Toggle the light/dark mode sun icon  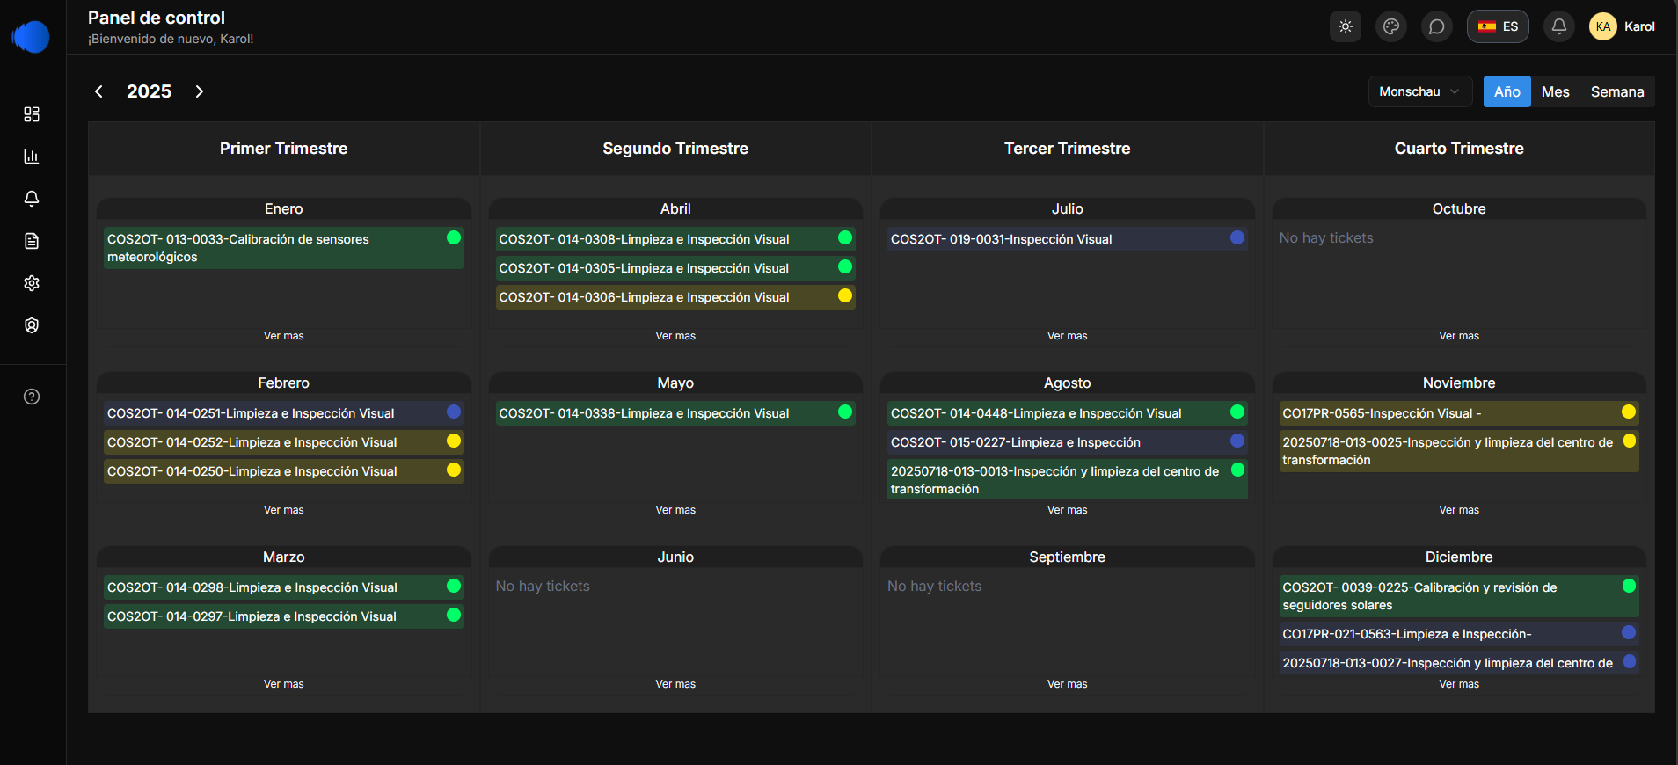pos(1346,26)
